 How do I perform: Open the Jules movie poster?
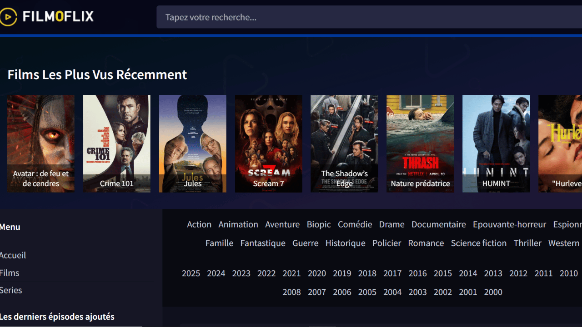[x=193, y=144]
